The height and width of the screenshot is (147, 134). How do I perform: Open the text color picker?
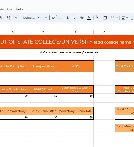coord(89,18)
